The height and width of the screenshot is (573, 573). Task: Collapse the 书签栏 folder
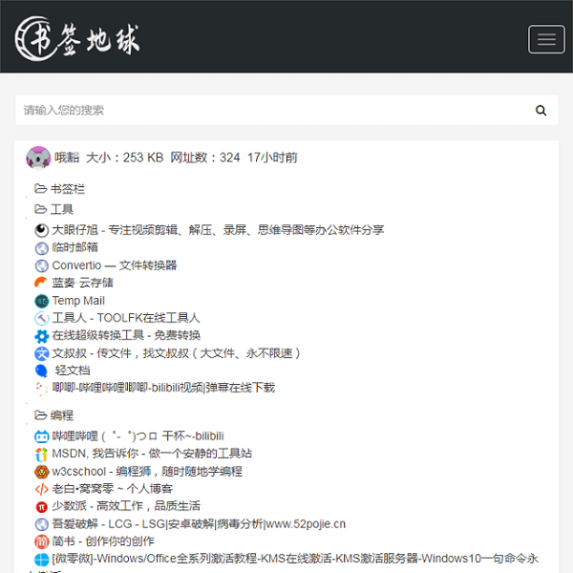pos(59,189)
